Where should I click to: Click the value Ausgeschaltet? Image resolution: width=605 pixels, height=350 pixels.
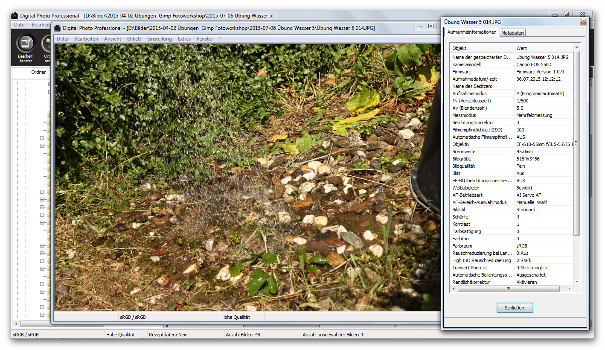531,275
